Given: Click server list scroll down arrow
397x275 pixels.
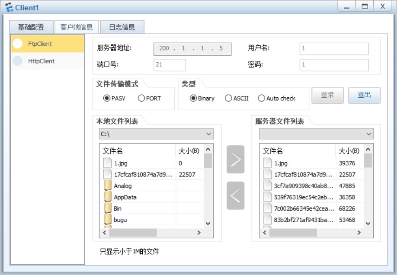Looking at the screenshot, I should pos(368,224).
